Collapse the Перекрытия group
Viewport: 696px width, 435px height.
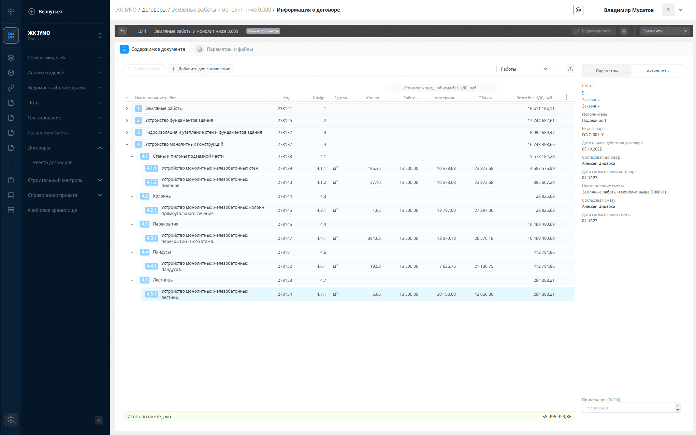(132, 224)
